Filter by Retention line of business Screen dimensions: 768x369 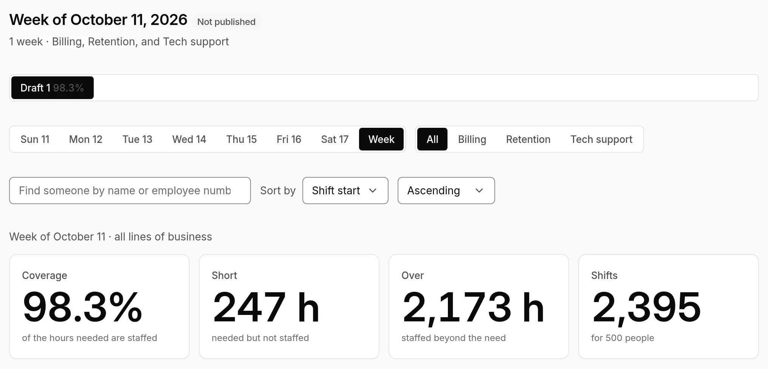tap(528, 139)
